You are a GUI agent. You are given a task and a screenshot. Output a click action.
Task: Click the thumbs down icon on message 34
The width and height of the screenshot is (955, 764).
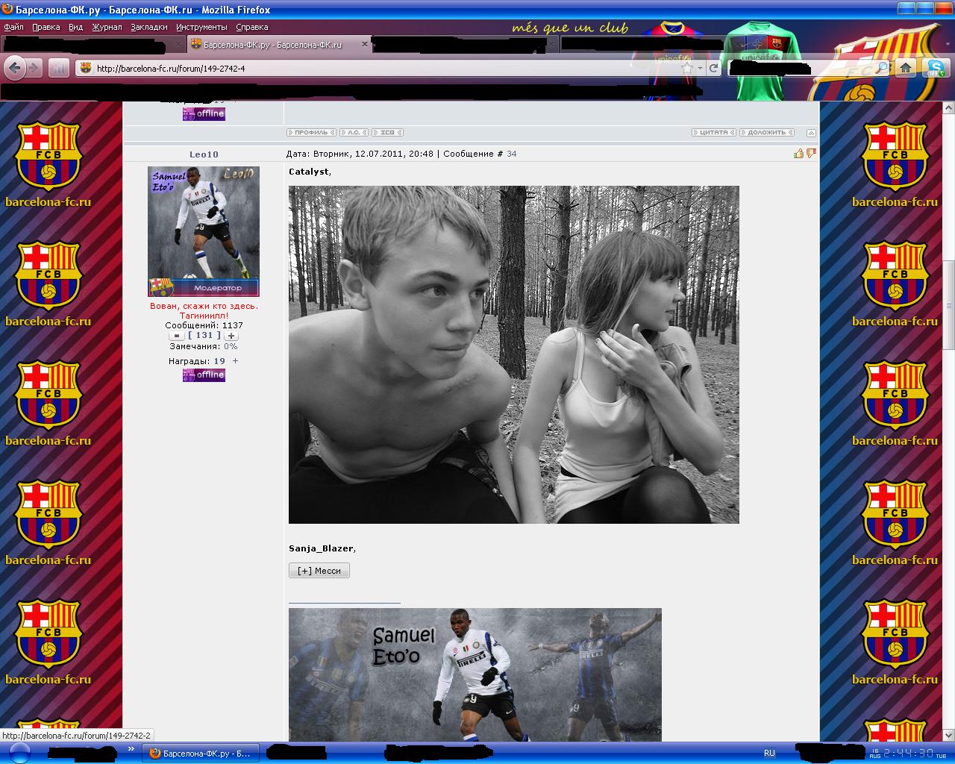811,154
